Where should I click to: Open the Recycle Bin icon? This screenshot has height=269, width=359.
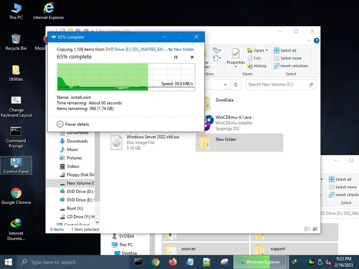point(16,42)
